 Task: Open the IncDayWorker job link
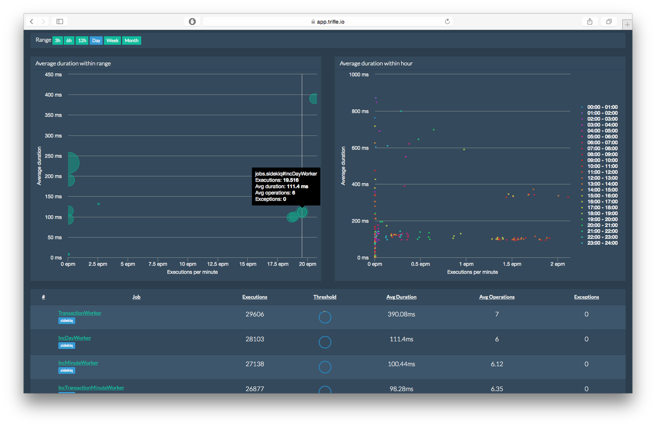pos(75,338)
